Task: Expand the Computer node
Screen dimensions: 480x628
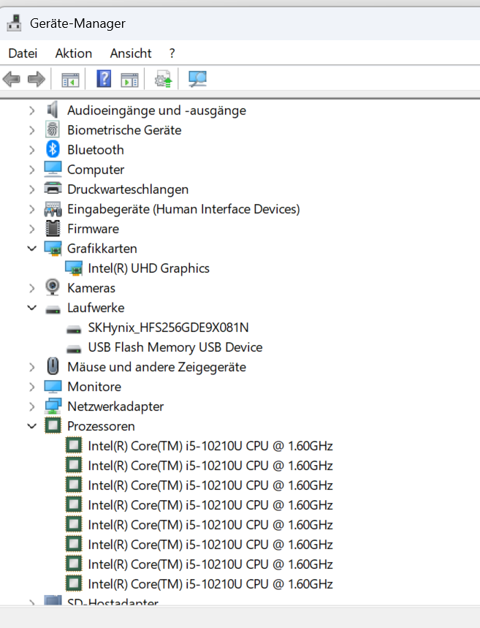Action: 31,170
